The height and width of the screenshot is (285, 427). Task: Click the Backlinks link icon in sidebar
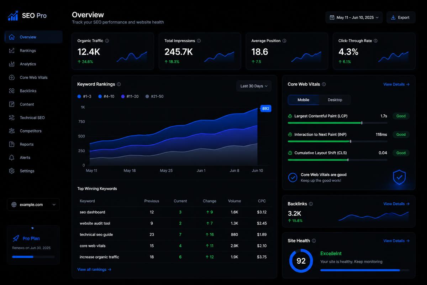[x=12, y=91]
